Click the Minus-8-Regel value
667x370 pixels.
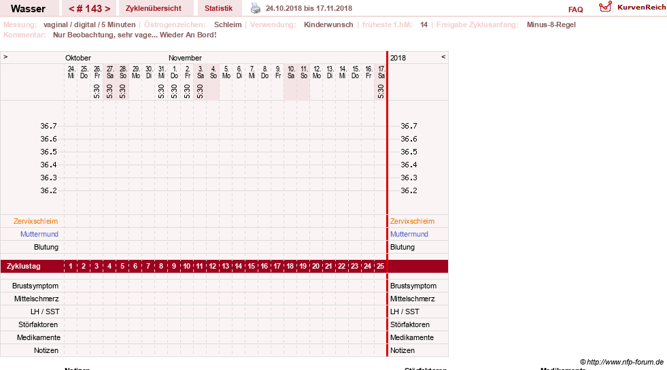point(551,24)
